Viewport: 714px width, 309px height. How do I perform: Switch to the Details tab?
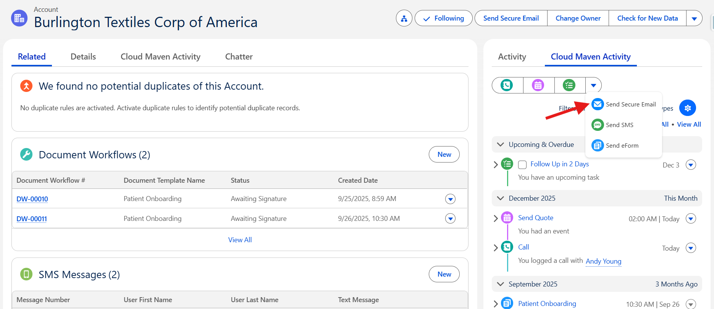(x=83, y=57)
